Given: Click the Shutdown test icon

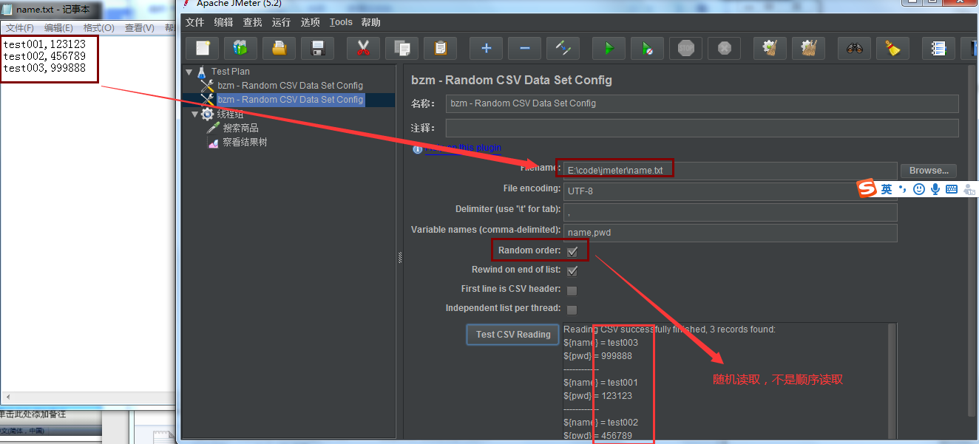Looking at the screenshot, I should [x=724, y=49].
